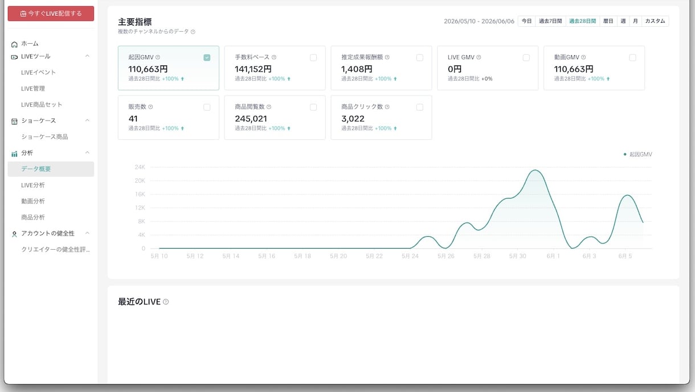
Task: Click the home icon in sidebar
Action: pyautogui.click(x=14, y=44)
